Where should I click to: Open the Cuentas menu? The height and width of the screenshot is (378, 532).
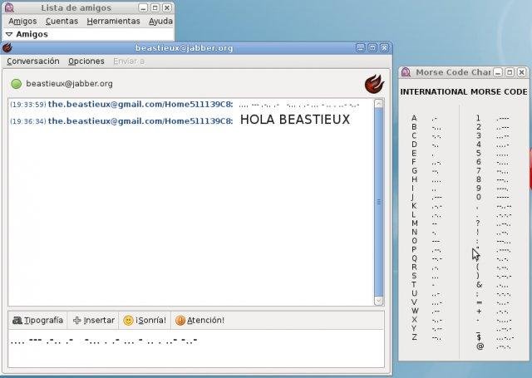click(x=62, y=21)
